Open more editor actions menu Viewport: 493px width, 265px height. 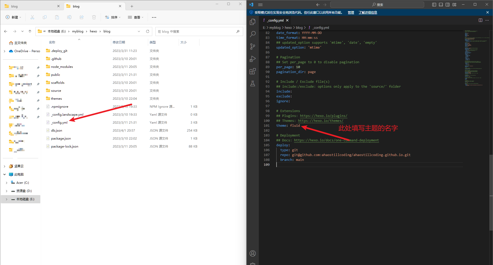[x=487, y=20]
